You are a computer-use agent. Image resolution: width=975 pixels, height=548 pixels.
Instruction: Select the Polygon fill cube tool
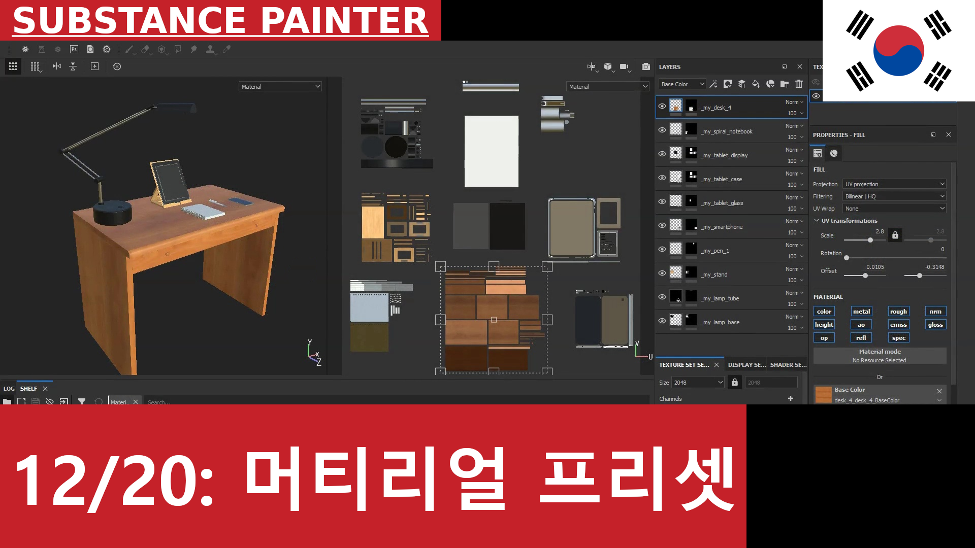click(161, 49)
